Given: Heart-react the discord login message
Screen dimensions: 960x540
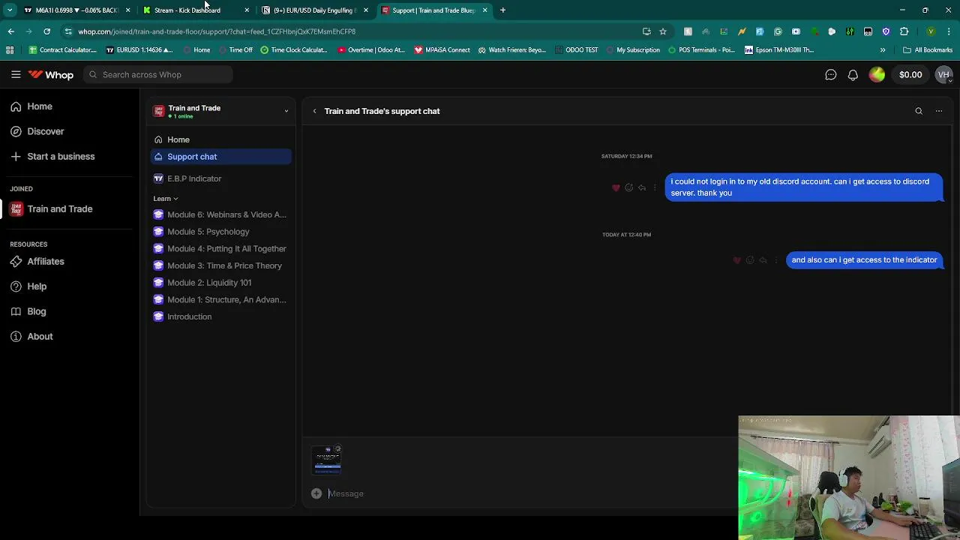Looking at the screenshot, I should [x=616, y=187].
